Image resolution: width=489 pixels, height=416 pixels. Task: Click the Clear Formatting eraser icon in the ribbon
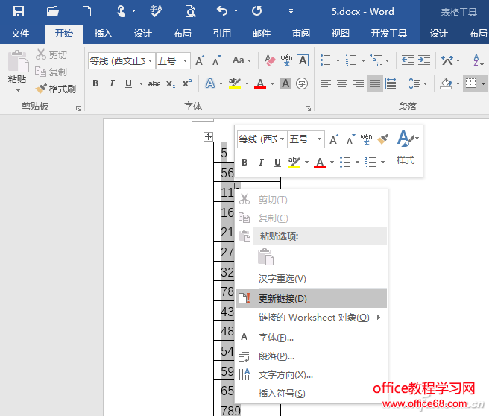coord(270,60)
